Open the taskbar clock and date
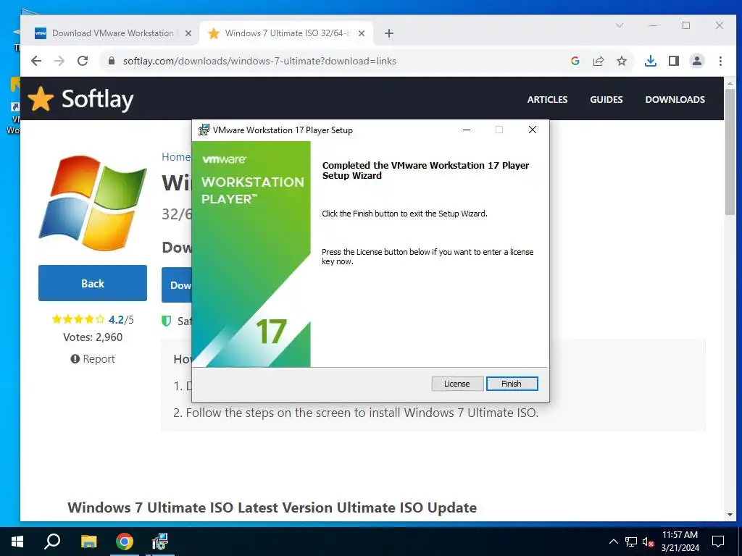 pyautogui.click(x=680, y=542)
